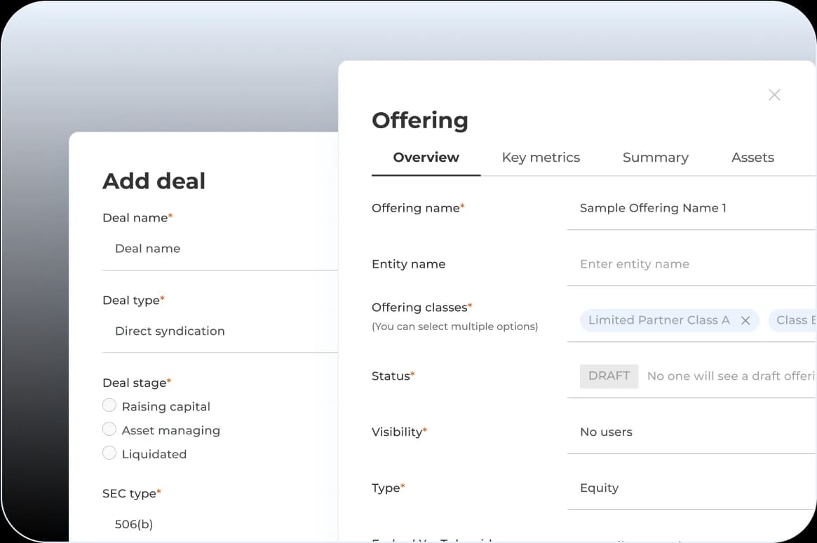Close the Offering panel with X icon
The image size is (817, 543).
(x=774, y=95)
